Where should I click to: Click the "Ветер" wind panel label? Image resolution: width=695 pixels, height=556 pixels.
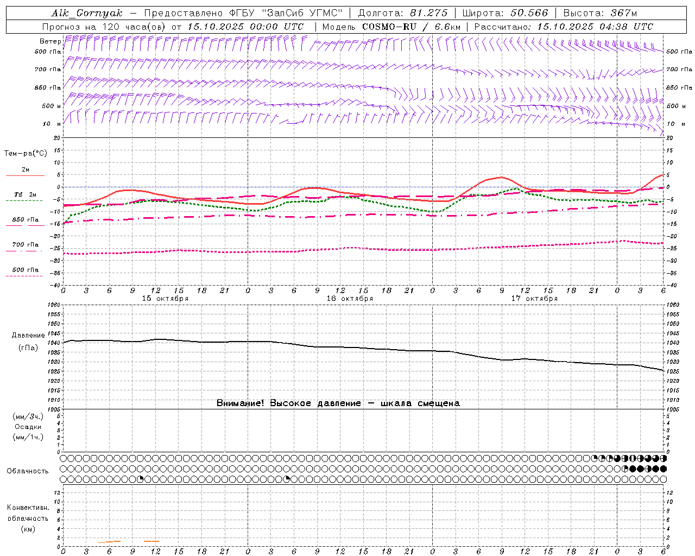pos(50,41)
